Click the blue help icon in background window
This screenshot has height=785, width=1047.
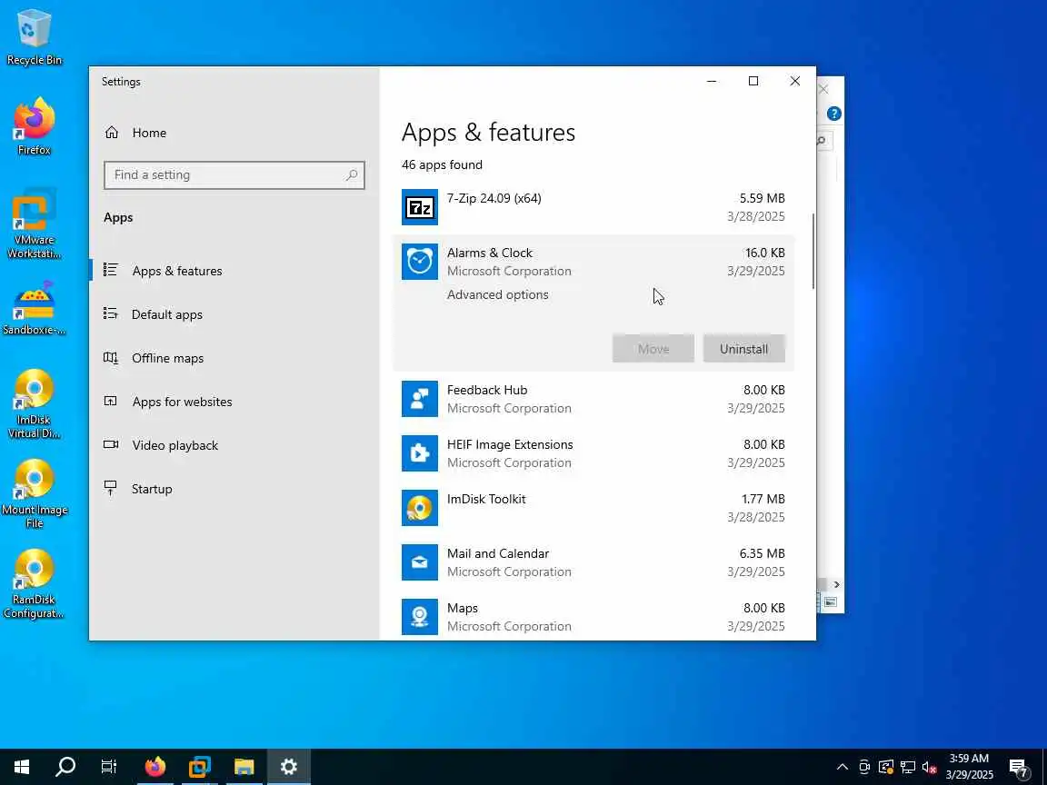pos(834,114)
